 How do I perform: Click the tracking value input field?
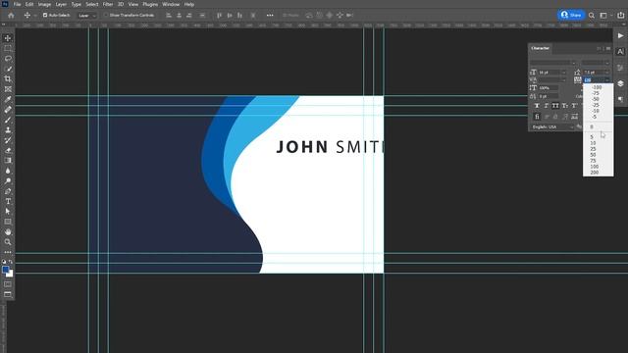pos(594,80)
